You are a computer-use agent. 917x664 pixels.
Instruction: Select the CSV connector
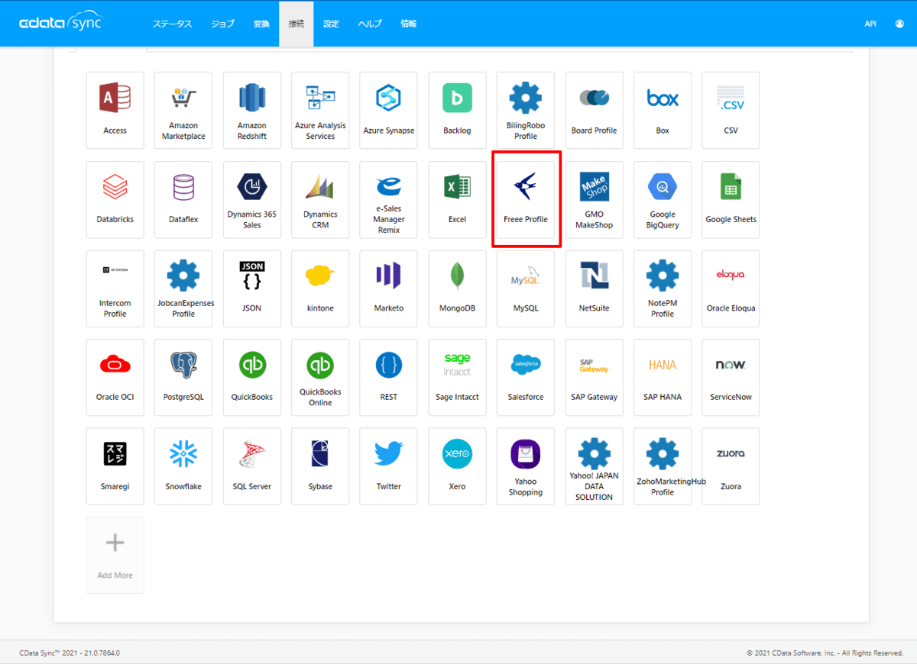coord(731,111)
